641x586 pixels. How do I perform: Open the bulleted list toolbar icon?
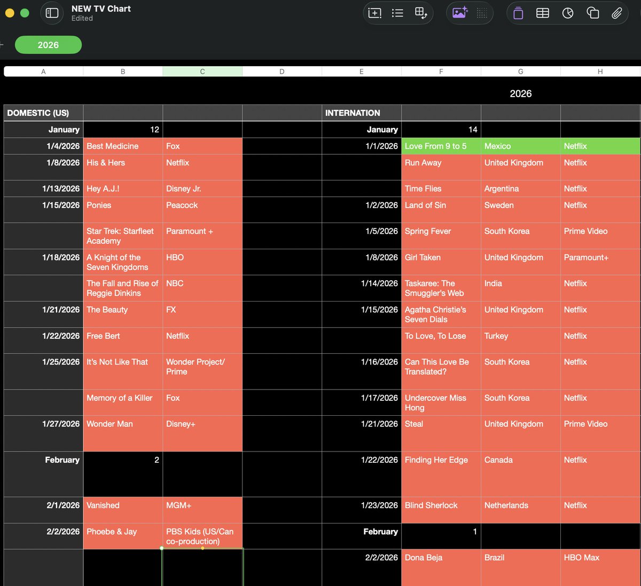pyautogui.click(x=397, y=13)
